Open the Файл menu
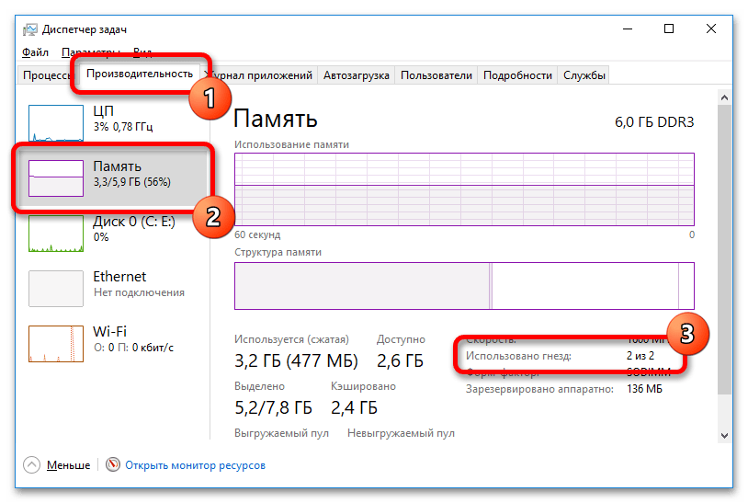 [x=36, y=52]
